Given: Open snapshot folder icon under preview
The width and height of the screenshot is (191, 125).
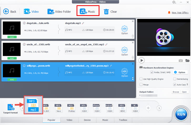Looking at the screenshot, I should click(187, 60).
